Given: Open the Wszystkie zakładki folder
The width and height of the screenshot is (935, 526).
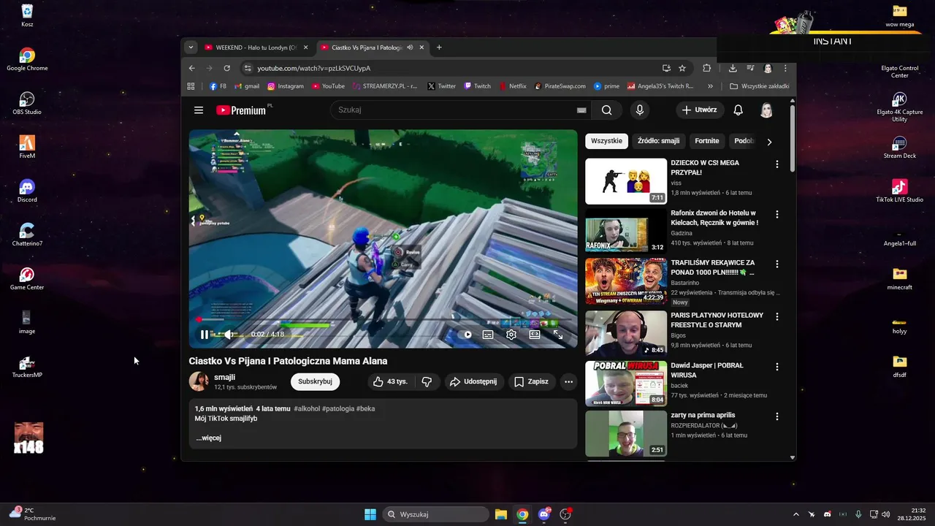Looking at the screenshot, I should point(759,86).
